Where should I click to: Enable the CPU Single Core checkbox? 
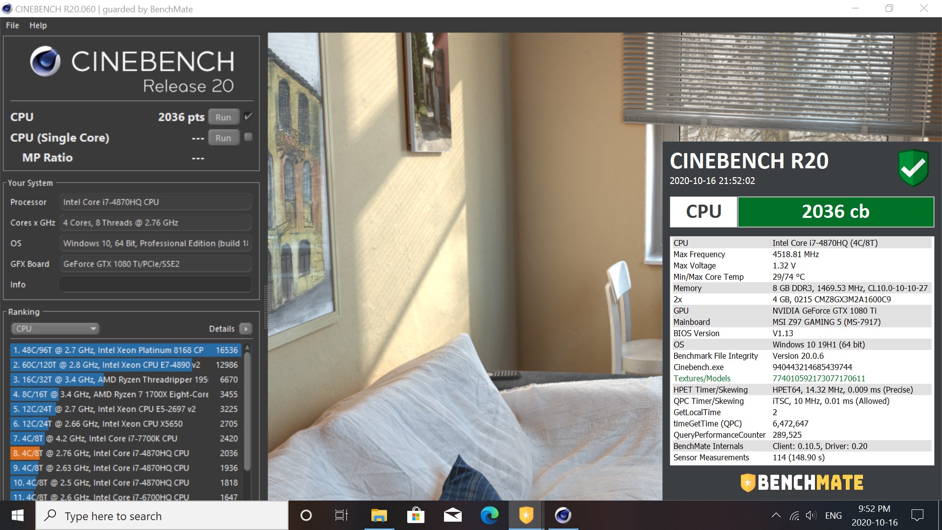coord(248,137)
